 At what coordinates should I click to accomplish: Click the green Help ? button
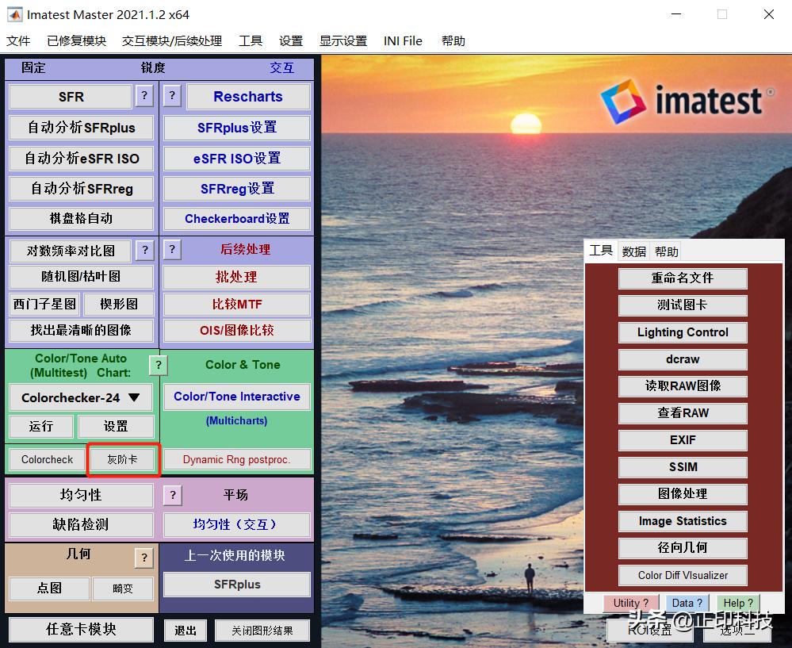pos(737,603)
